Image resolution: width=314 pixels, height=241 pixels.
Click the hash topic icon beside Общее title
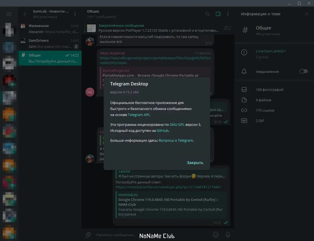pos(245,30)
